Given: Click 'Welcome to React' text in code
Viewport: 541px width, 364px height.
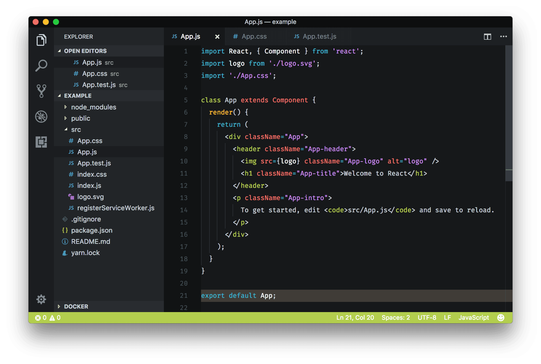Looking at the screenshot, I should pos(376,173).
